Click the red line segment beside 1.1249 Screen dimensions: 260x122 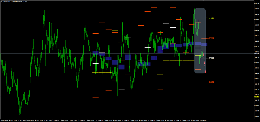pos(205,82)
